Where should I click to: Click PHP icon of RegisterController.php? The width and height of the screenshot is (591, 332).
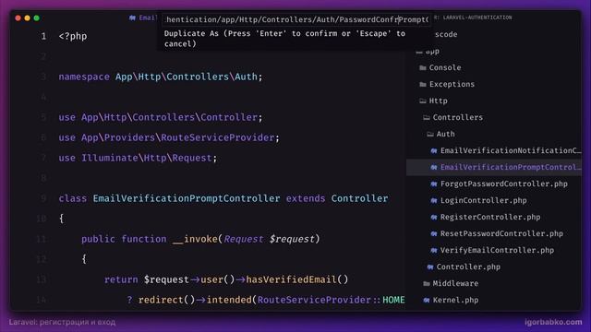click(434, 218)
